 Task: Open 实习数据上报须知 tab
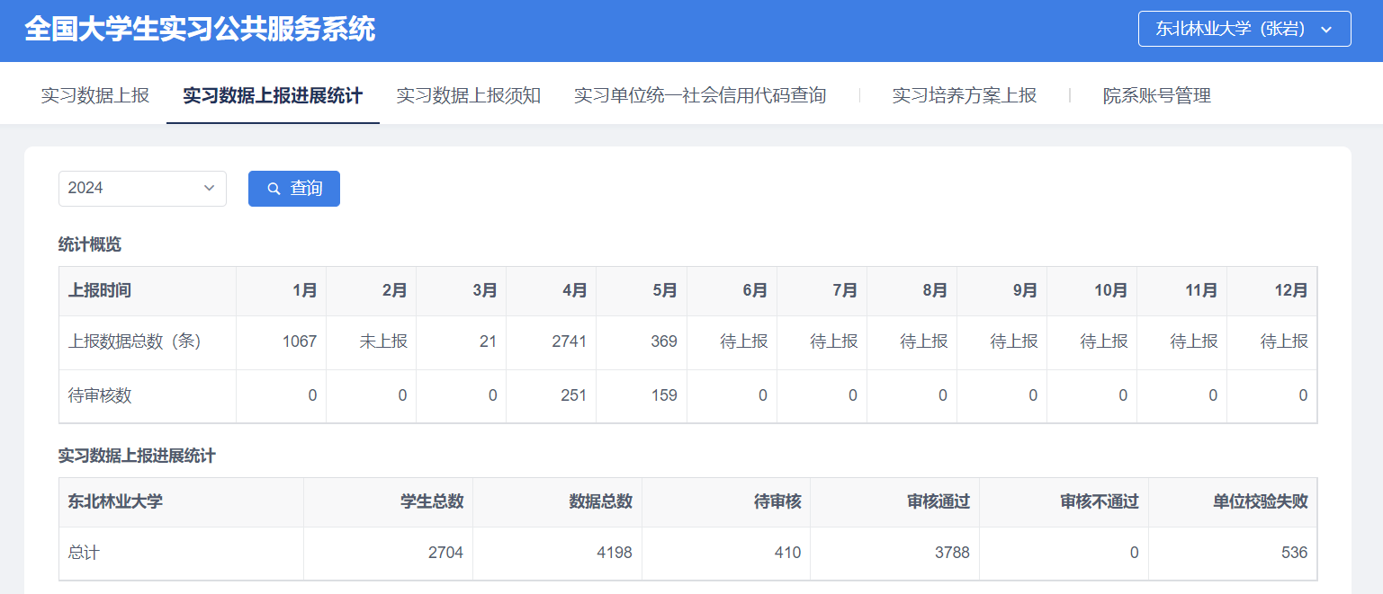point(468,95)
